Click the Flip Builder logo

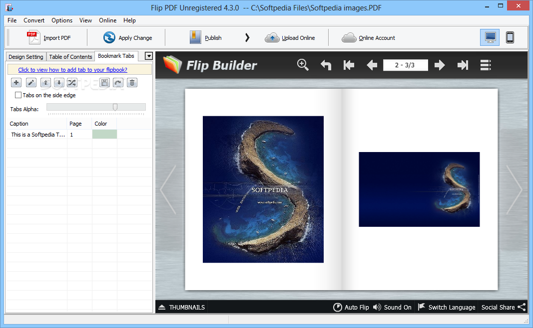pyautogui.click(x=210, y=65)
